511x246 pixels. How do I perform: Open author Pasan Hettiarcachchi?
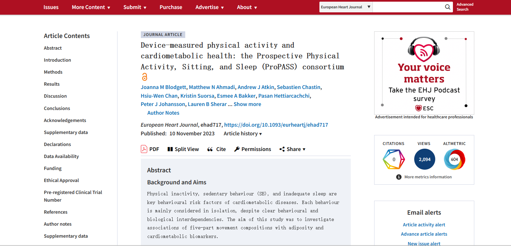(284, 96)
